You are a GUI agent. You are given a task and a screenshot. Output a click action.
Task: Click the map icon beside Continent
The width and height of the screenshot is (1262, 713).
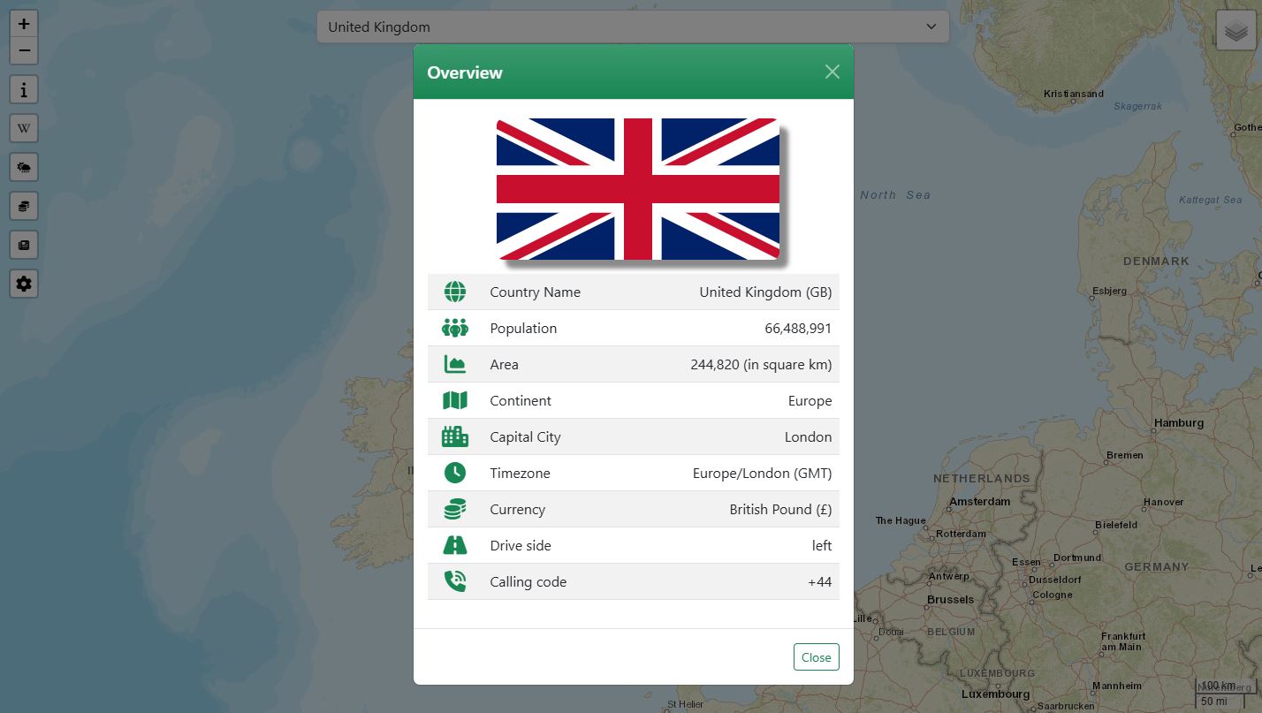tap(455, 400)
